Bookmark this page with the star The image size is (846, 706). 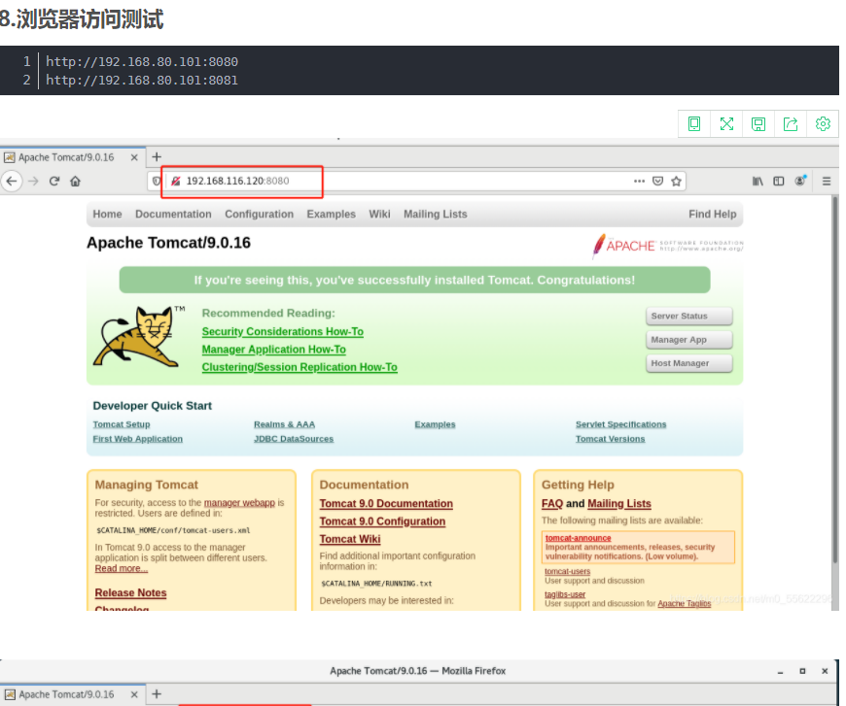pyautogui.click(x=676, y=181)
